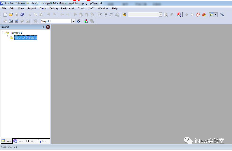This screenshot has height=151, width=232.
Task: Click the Redo arrow icon
Action: (x=55, y=14)
